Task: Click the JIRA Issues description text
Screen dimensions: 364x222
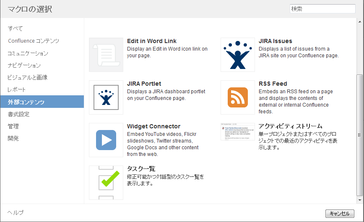Action: 299,52
